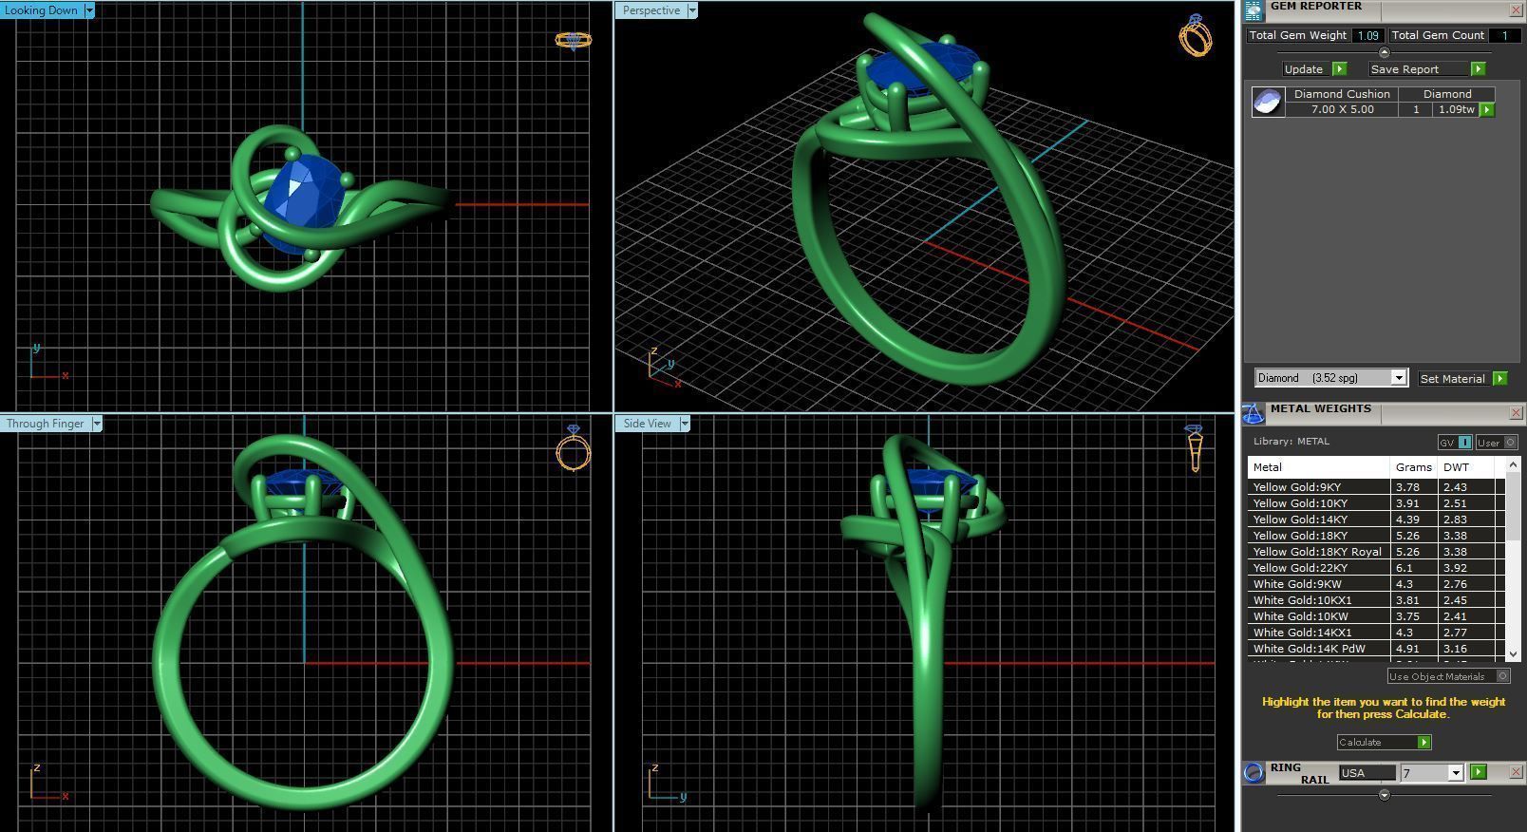Click the green arrow beside Calculate
Viewport: 1527px width, 832px height.
[x=1423, y=743]
